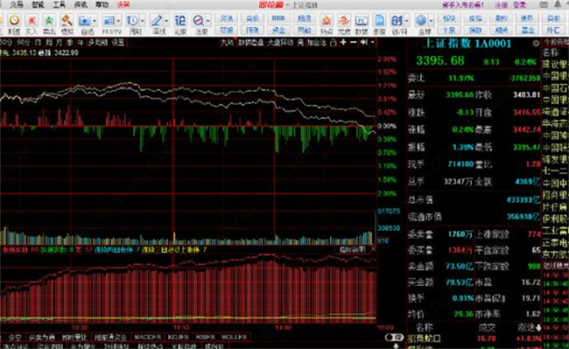Image resolution: width=569 pixels, height=349 pixels.
Task: Switch to the MACDFS indicator tab
Action: tap(147, 337)
